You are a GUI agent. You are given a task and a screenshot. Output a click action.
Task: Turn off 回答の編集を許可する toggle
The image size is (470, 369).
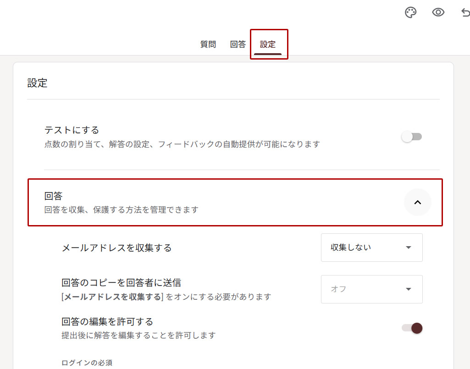(412, 328)
